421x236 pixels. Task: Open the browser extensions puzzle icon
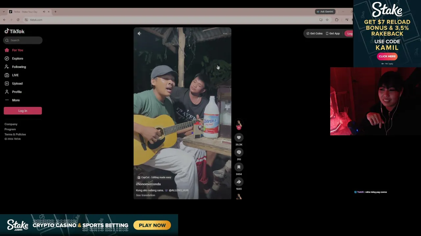[336, 20]
